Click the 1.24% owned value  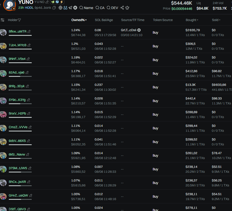pyautogui.click(x=76, y=30)
